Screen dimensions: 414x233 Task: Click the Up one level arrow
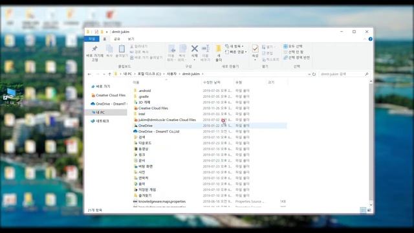pos(109,74)
